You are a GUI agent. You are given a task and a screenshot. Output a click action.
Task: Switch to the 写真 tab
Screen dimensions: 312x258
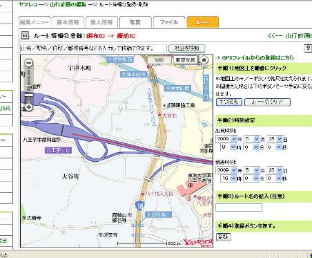pyautogui.click(x=135, y=22)
